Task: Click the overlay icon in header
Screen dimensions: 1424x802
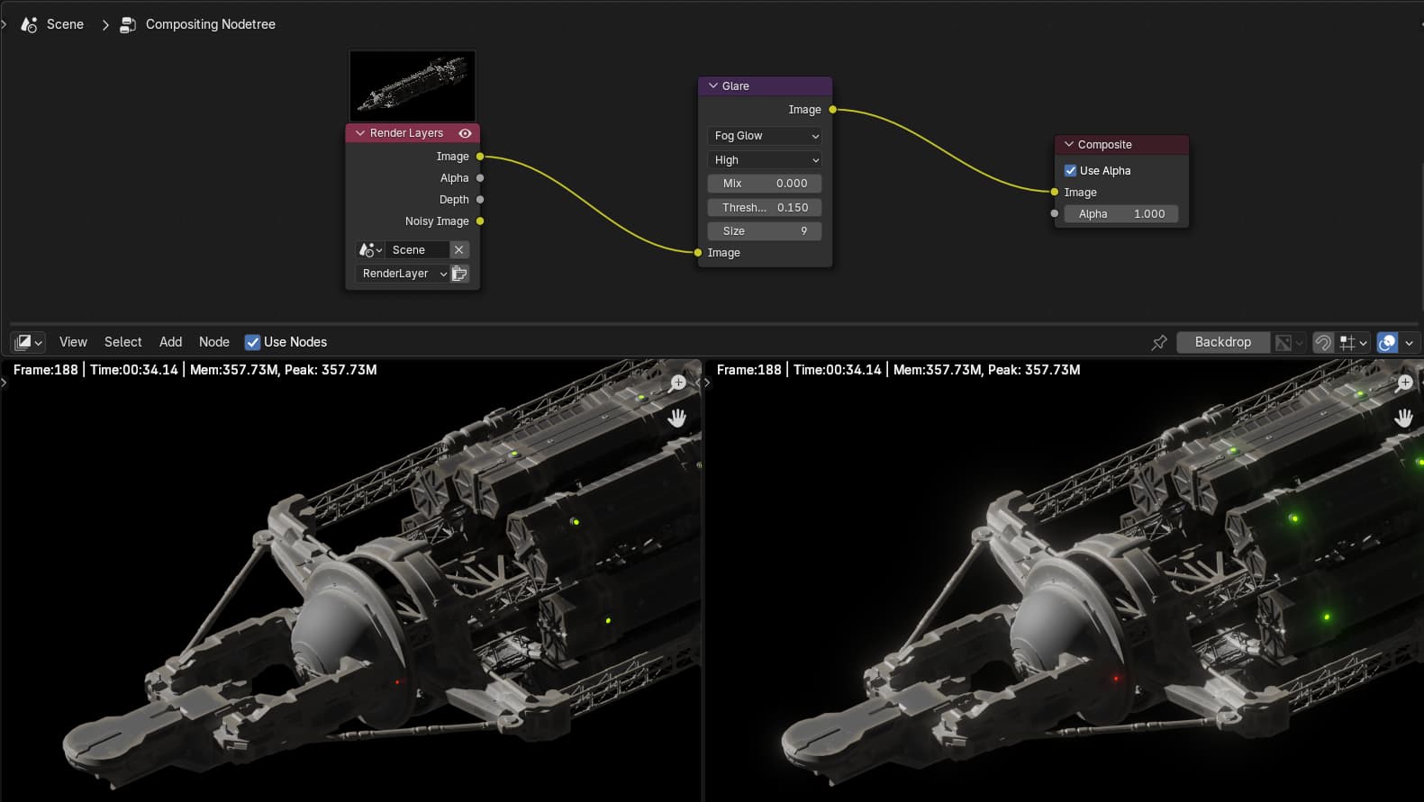Action: point(1387,342)
